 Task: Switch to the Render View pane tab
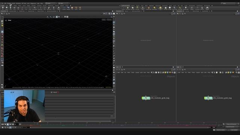point(22,11)
